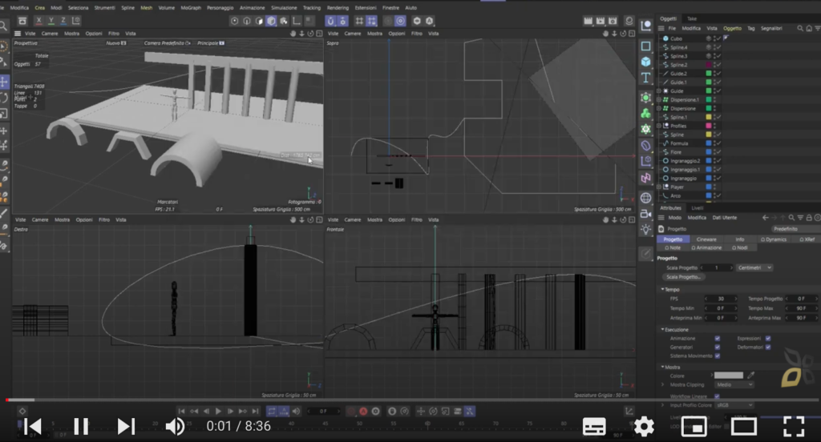Enable snapping magnet icon in top toolbar
Viewport: 821px width, 442px height.
point(330,21)
